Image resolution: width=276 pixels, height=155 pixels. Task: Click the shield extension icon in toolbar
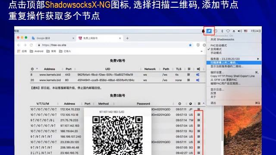198,45
